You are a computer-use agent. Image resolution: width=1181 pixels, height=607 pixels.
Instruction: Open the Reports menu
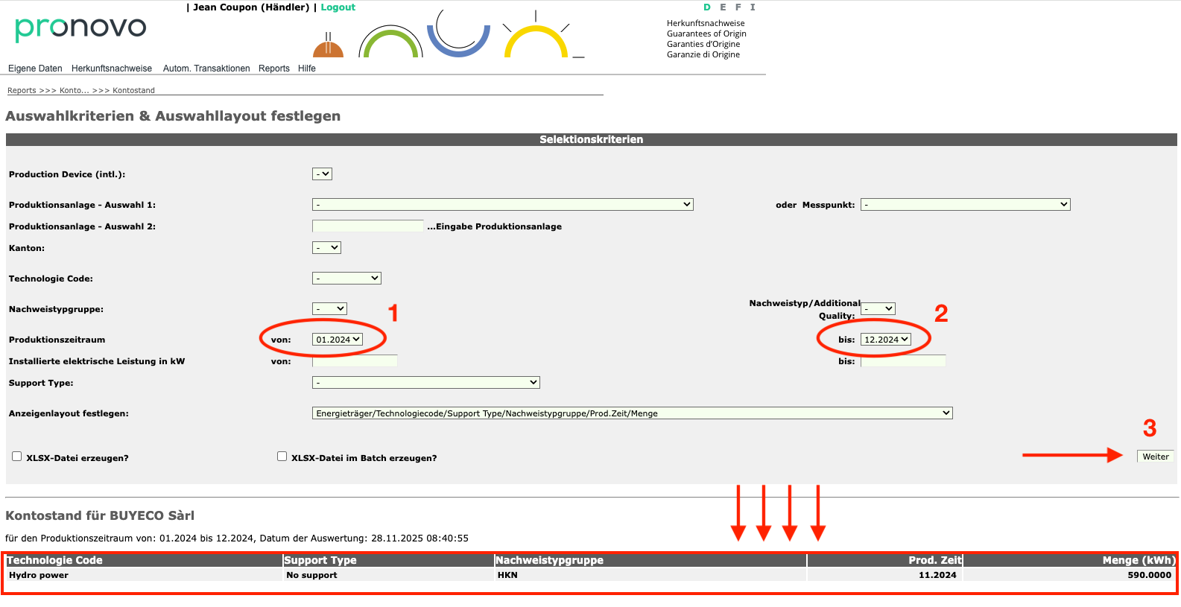click(274, 69)
